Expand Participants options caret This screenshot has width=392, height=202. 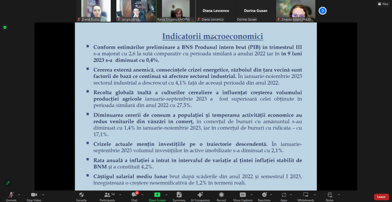pos(120,195)
